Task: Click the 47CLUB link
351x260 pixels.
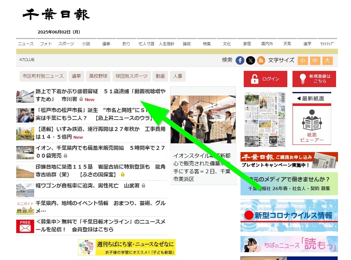Action: 27,60
